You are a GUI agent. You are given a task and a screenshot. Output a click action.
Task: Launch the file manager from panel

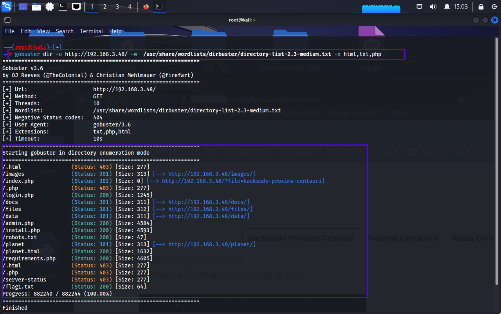coord(36,7)
